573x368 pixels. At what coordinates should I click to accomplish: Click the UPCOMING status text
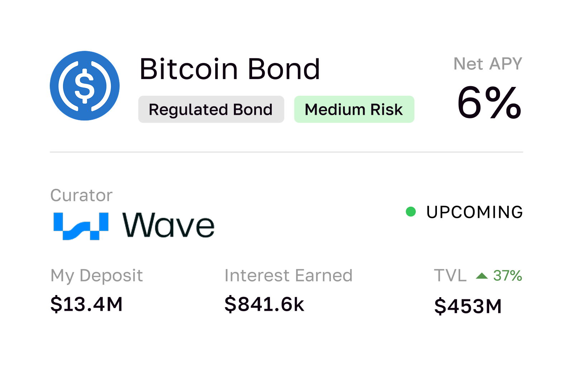pyautogui.click(x=475, y=212)
